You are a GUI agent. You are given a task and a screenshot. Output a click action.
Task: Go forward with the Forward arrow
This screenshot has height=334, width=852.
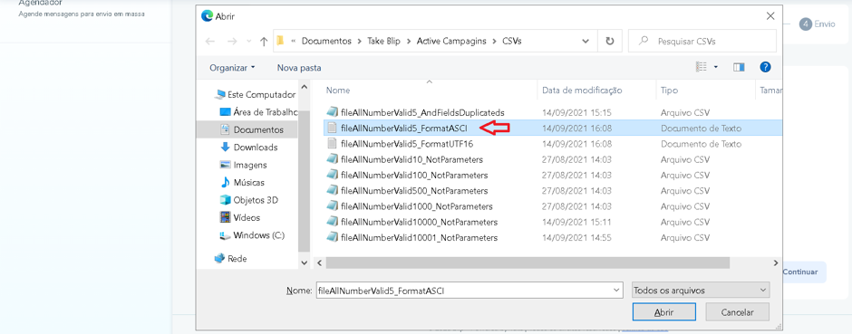232,42
